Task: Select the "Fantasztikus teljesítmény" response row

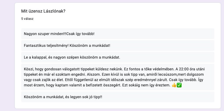Action: tap(117, 45)
